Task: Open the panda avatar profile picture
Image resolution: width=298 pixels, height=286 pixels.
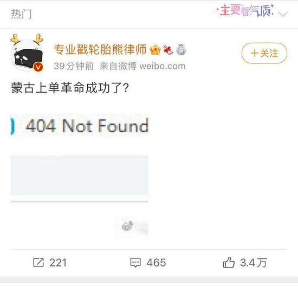Action: click(x=27, y=53)
